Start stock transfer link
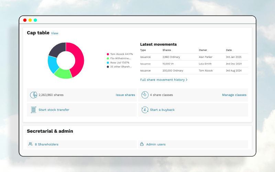 click(54, 110)
